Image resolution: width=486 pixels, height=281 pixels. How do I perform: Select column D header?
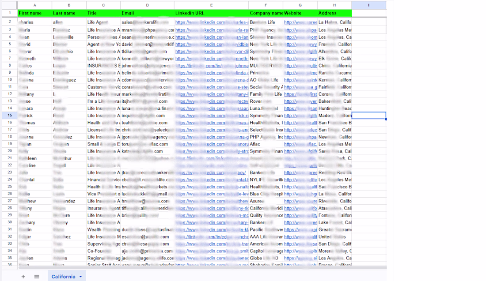point(148,5)
